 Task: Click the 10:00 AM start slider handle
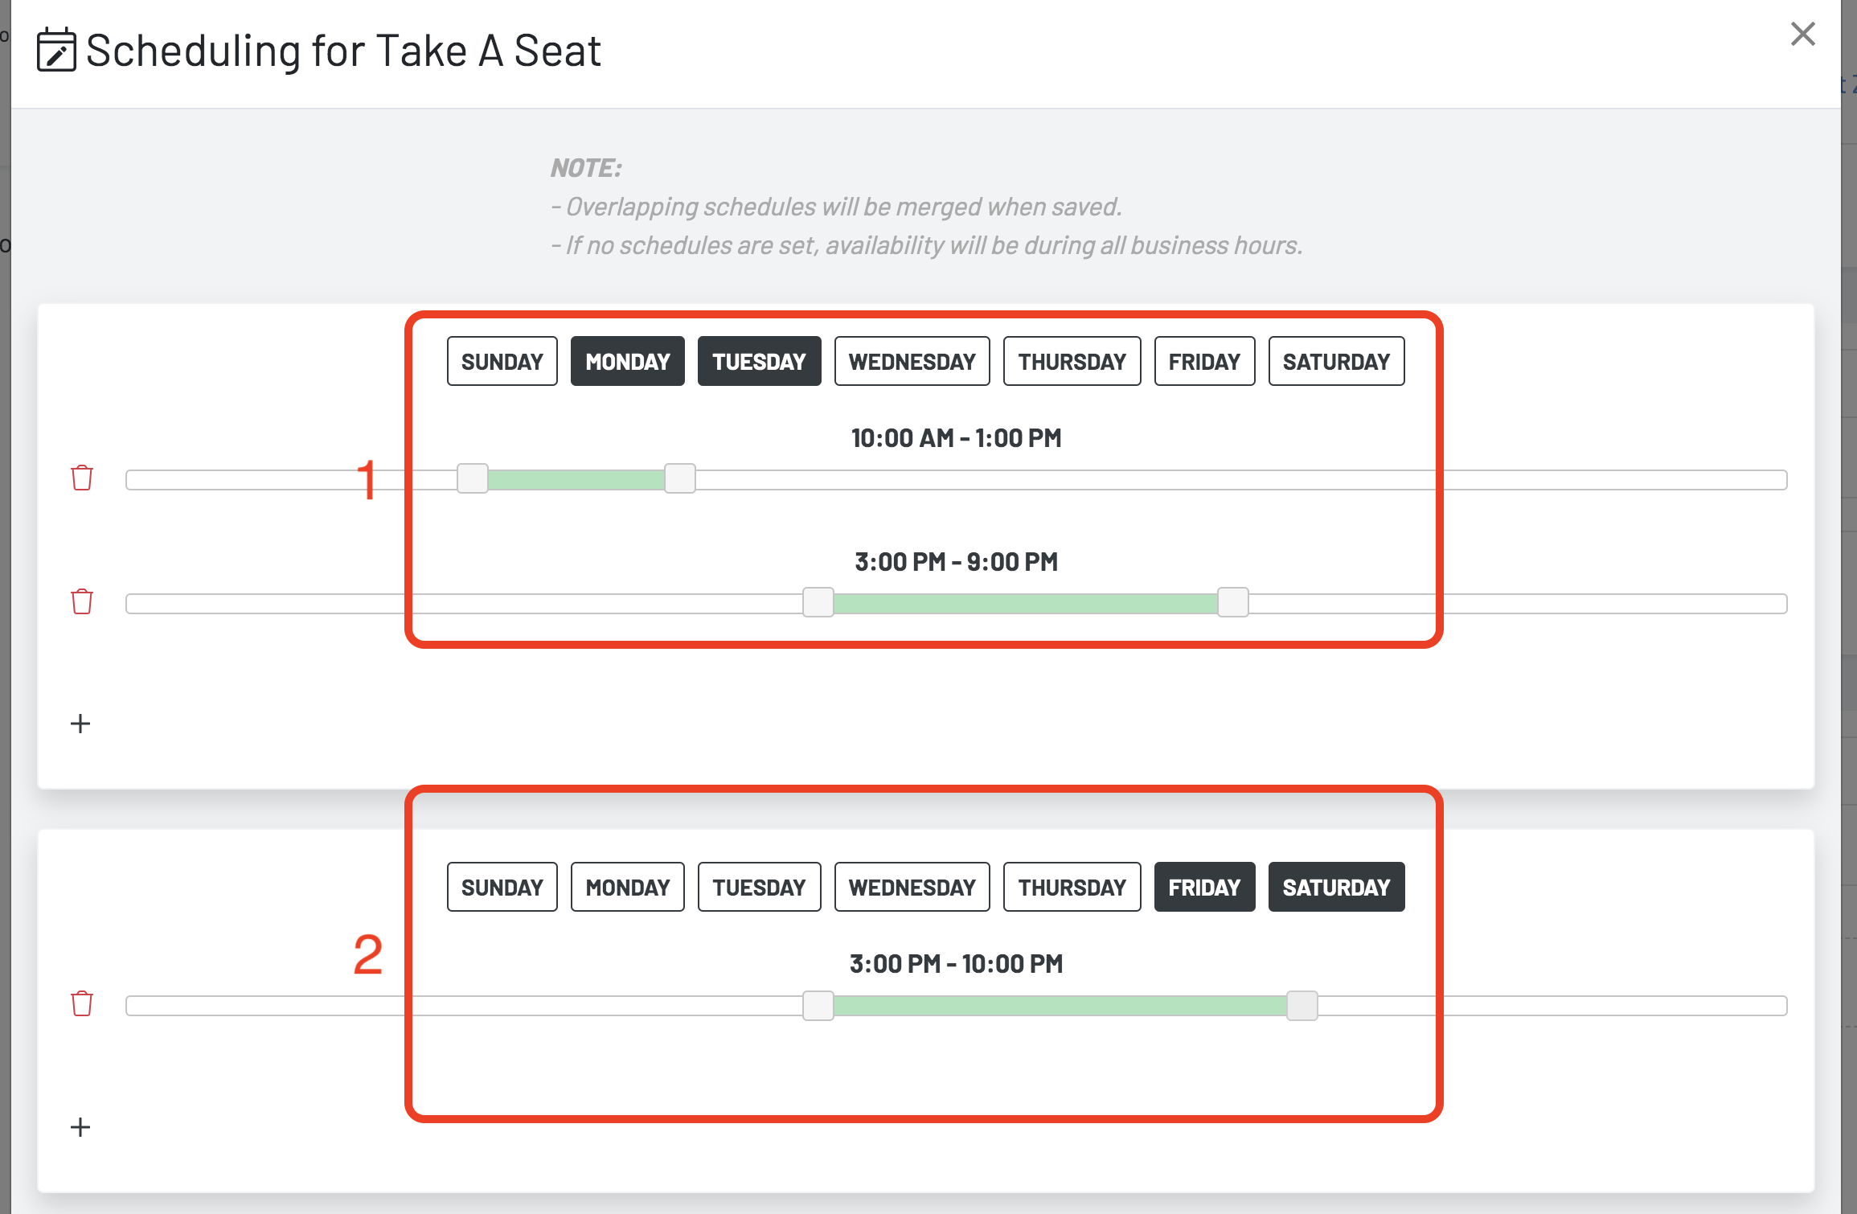[473, 478]
